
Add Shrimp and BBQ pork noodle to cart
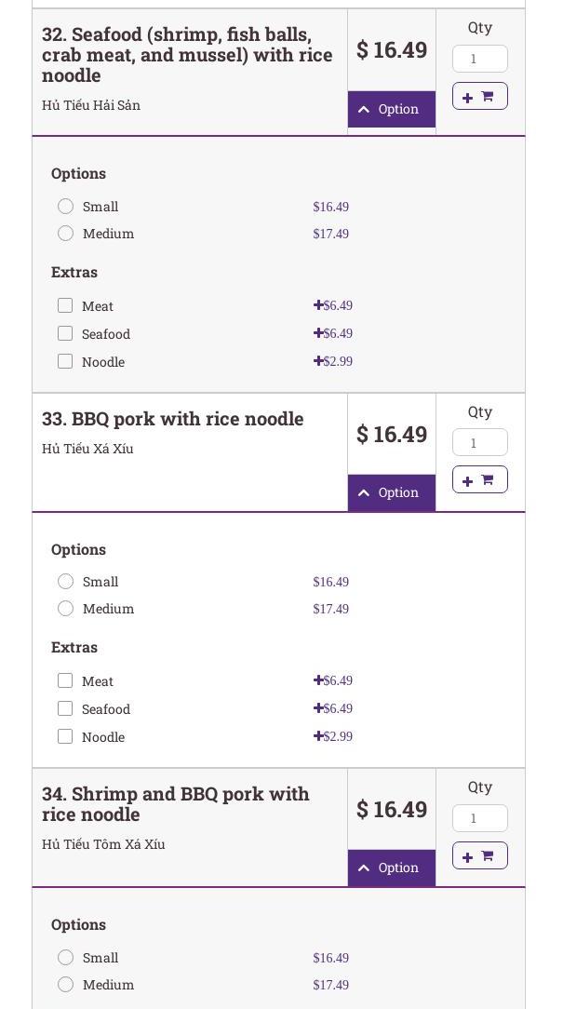tap(479, 855)
